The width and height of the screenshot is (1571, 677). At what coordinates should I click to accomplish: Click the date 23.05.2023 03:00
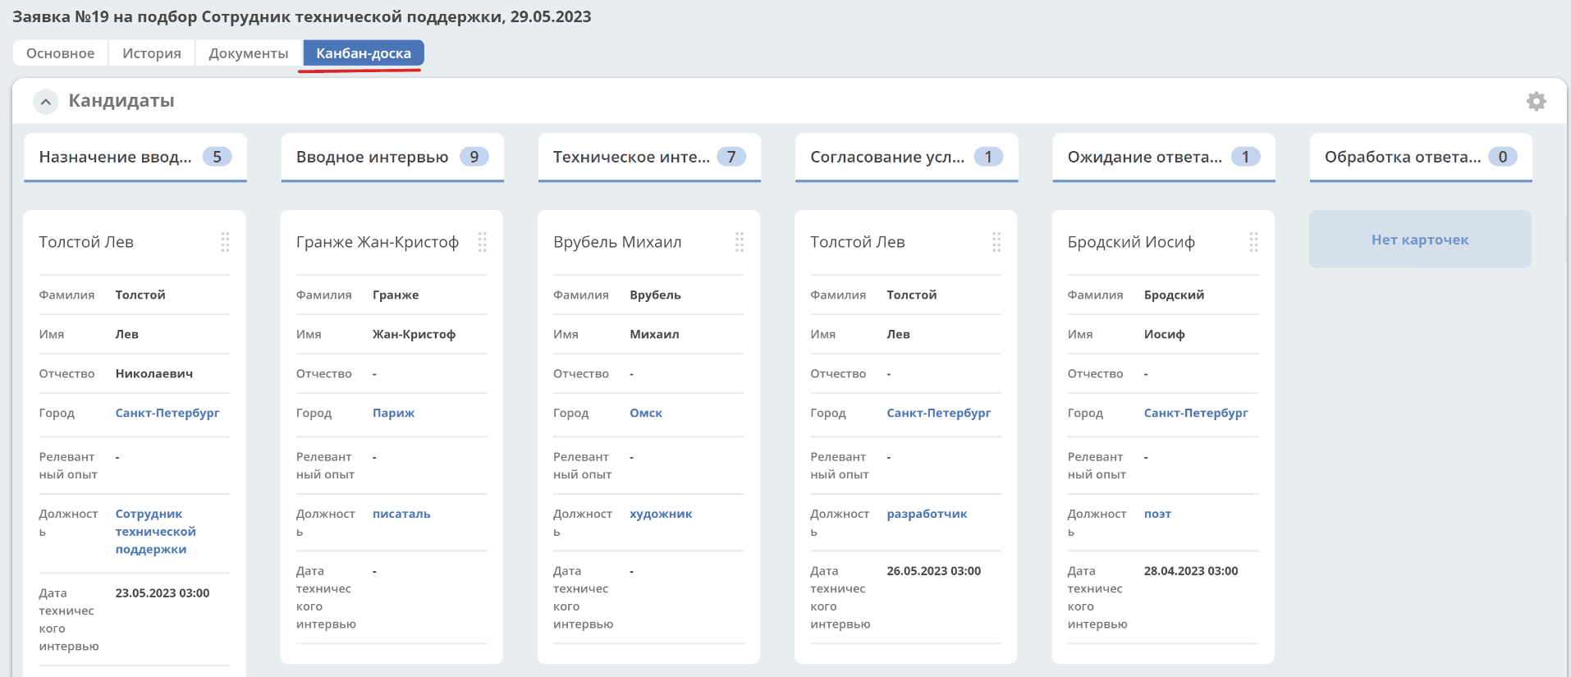(x=163, y=593)
